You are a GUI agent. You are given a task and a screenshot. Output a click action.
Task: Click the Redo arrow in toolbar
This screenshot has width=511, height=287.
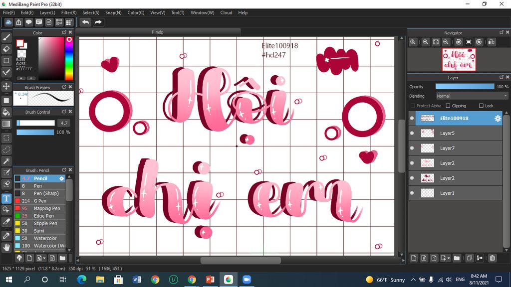(98, 22)
